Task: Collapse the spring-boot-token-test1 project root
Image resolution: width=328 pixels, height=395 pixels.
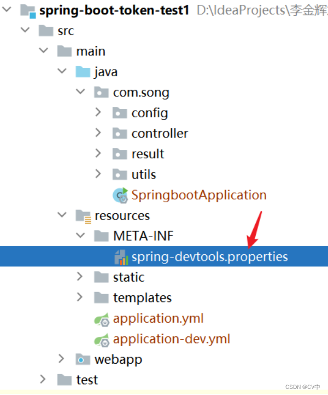Action: tap(7, 9)
